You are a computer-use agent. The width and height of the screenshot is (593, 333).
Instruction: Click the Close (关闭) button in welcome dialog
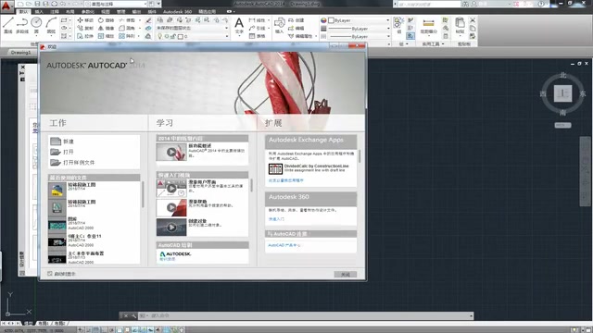point(346,275)
